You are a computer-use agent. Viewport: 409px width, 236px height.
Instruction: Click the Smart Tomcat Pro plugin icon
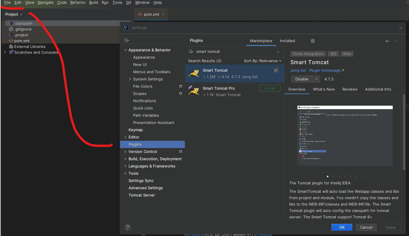point(194,91)
